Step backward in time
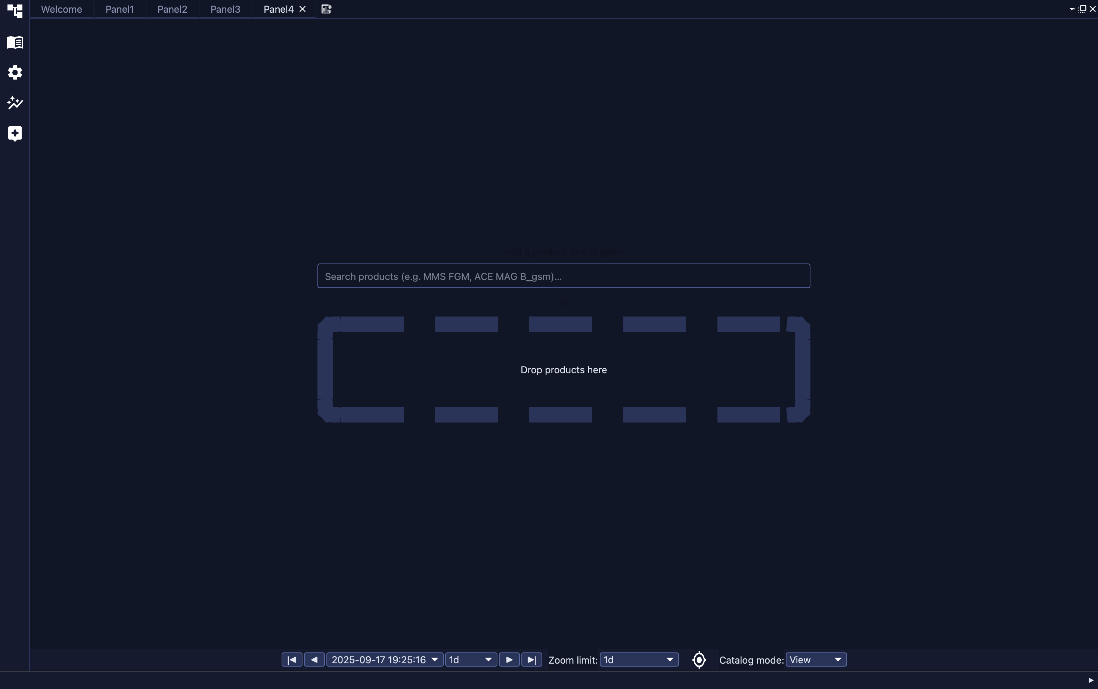Image resolution: width=1098 pixels, height=689 pixels. pyautogui.click(x=314, y=660)
